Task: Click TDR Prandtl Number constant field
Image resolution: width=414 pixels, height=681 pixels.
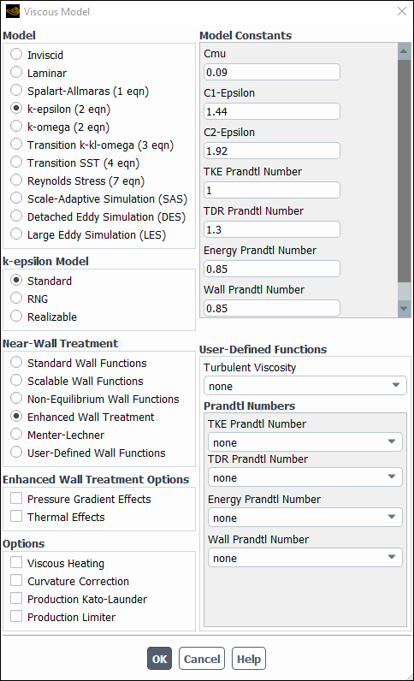Action: click(x=272, y=229)
